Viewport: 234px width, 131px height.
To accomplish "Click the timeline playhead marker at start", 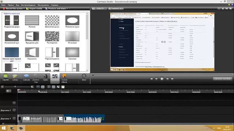I will 19,90.
